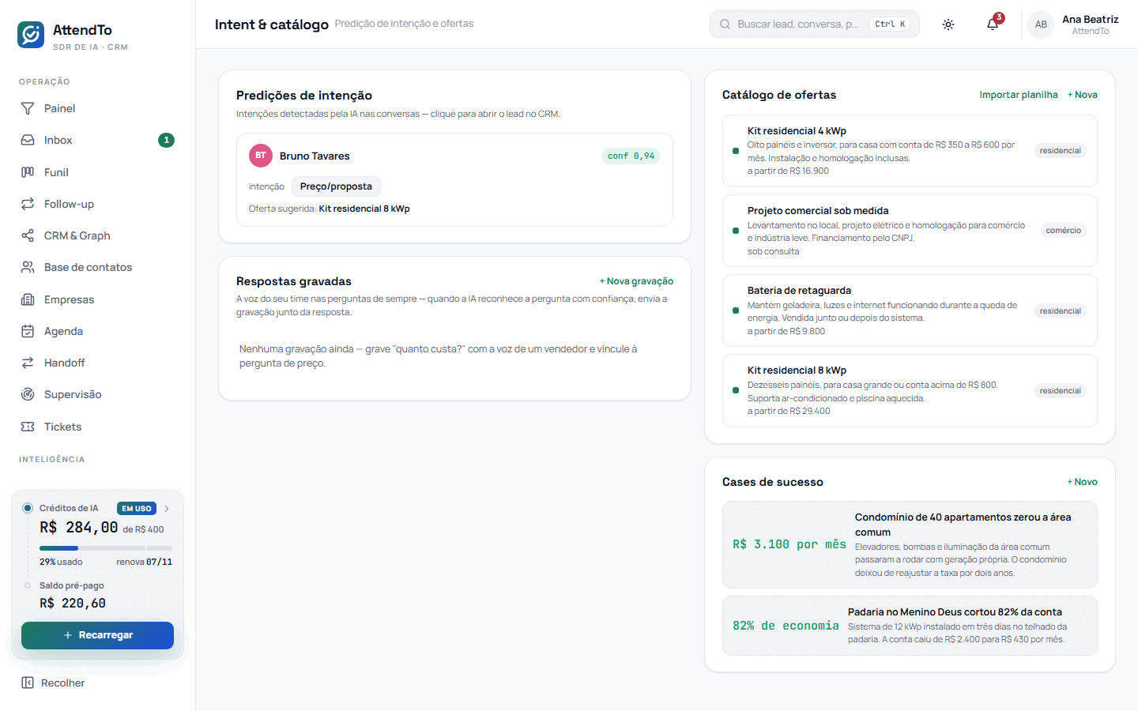Click + Nova gravação link
The height and width of the screenshot is (711, 1138).
tap(636, 281)
